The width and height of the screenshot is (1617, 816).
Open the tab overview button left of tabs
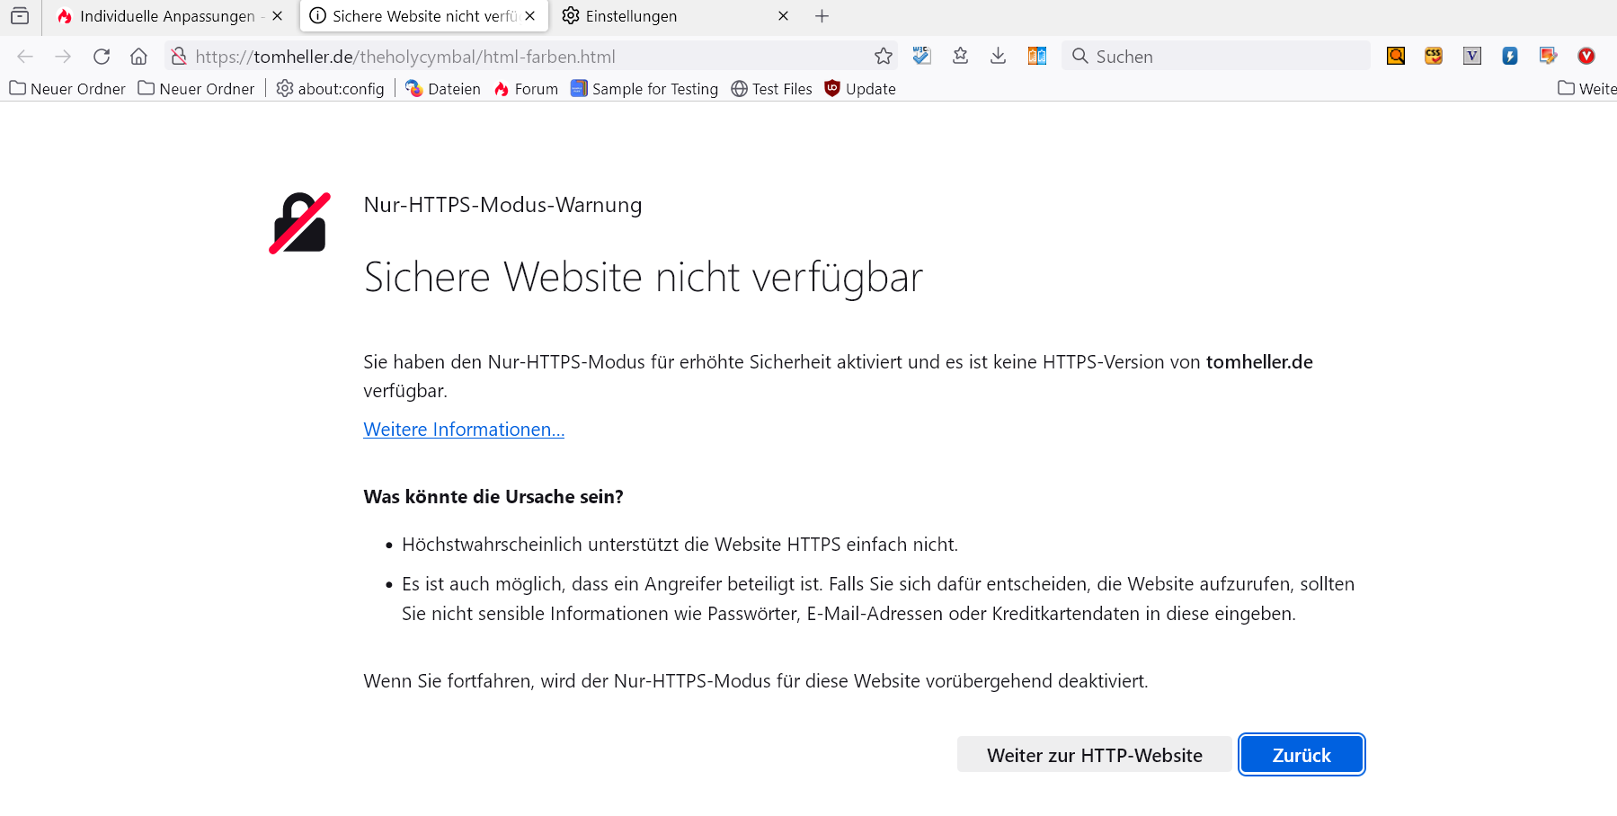(20, 16)
